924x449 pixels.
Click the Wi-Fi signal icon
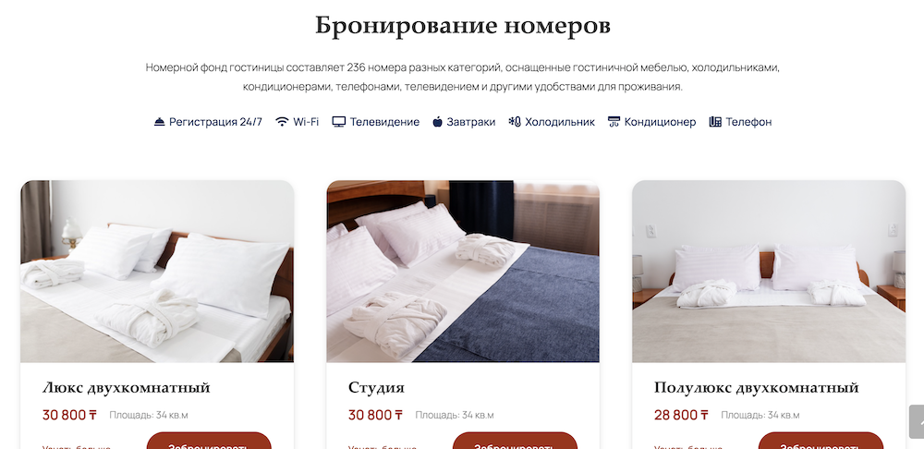click(282, 122)
